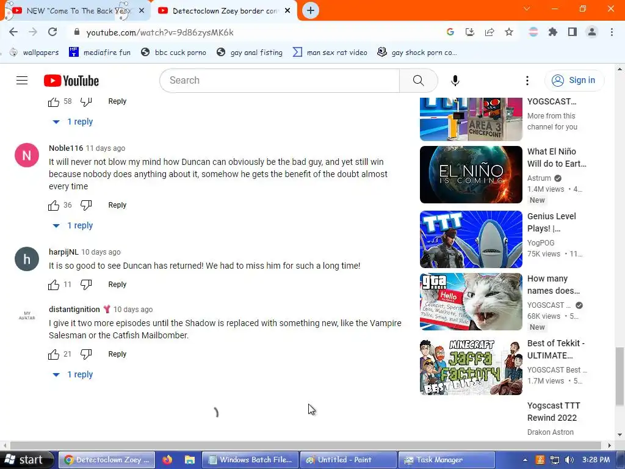Click harpijNL's gray avatar

[27, 259]
